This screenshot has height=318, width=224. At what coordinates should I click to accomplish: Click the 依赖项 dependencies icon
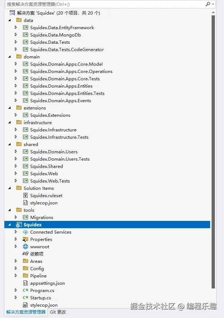25,254
